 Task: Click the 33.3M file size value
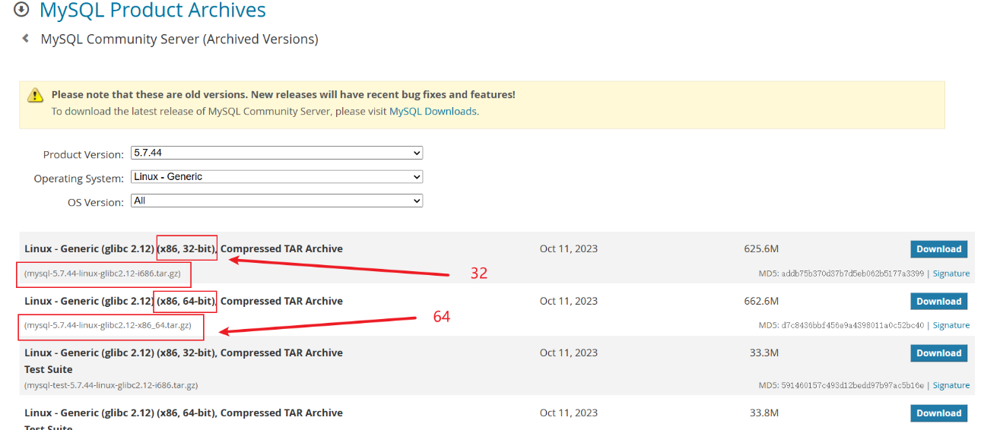764,353
